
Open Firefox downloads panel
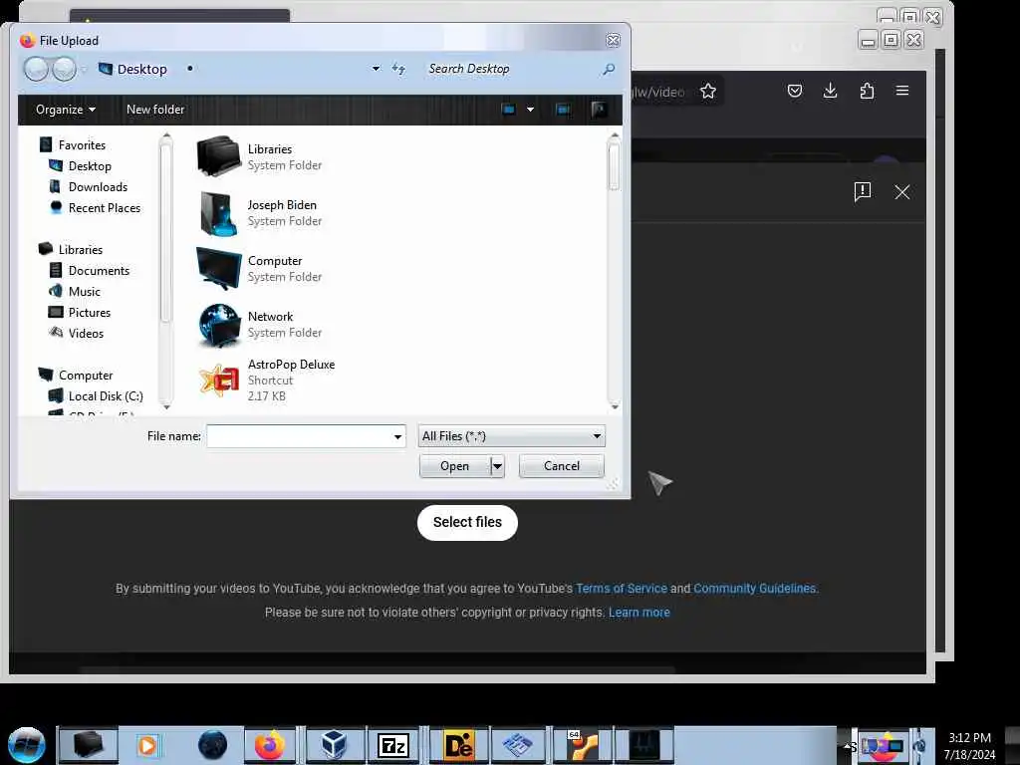point(830,91)
